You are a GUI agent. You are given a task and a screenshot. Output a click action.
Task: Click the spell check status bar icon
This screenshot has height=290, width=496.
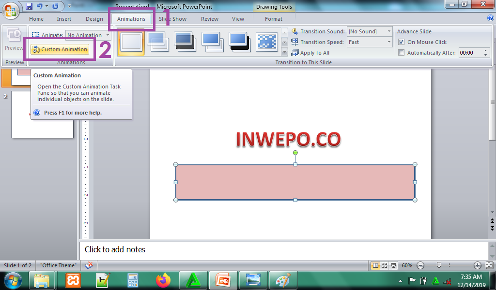pyautogui.click(x=89, y=265)
